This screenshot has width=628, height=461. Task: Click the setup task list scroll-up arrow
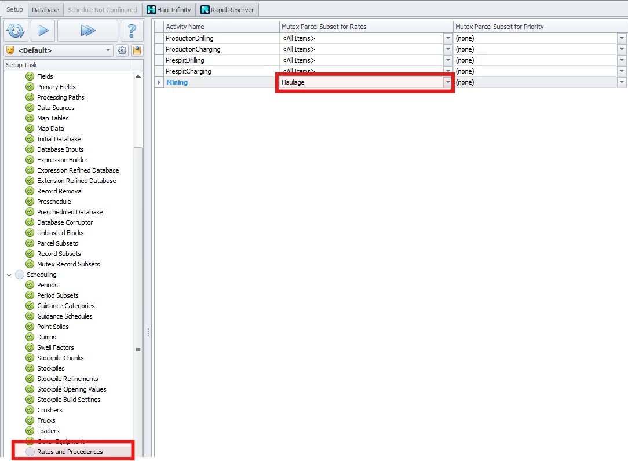[x=138, y=76]
